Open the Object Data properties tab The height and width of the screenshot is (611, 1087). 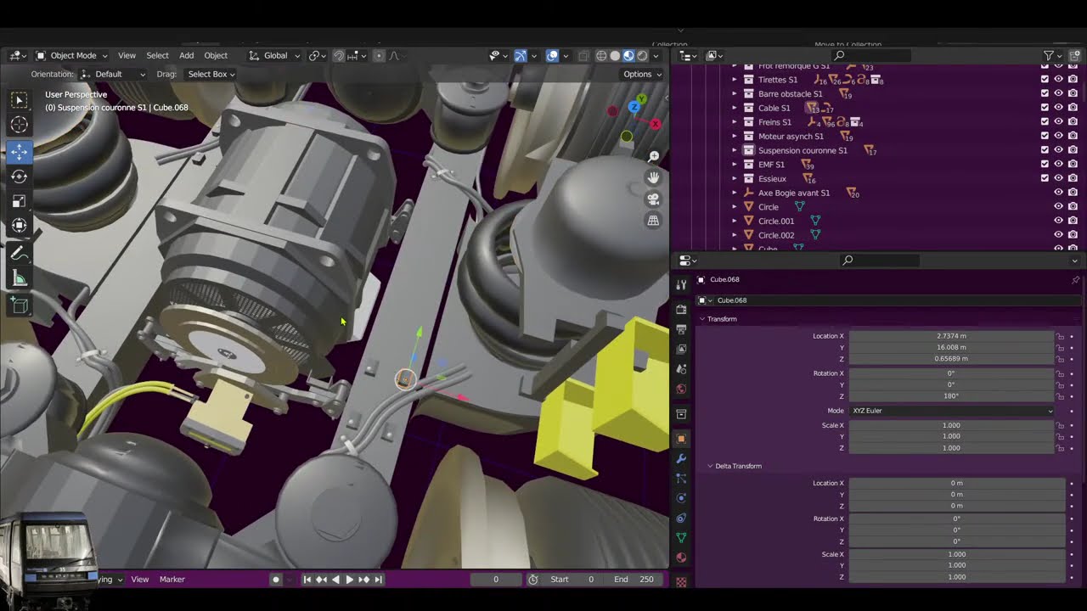[681, 537]
